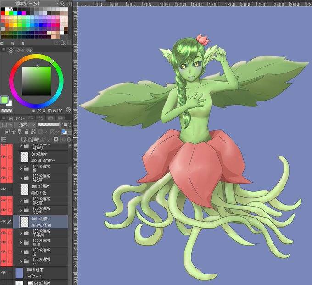Viewport: 312px width, 285px height.
Task: Delete selected layer with trash icon
Action: pos(69,140)
